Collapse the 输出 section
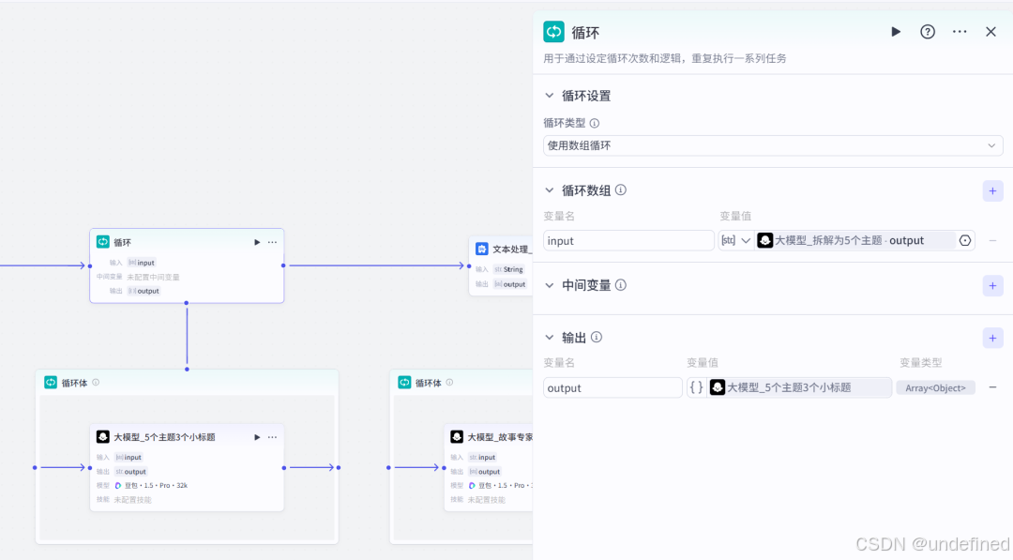This screenshot has width=1013, height=560. tap(549, 337)
